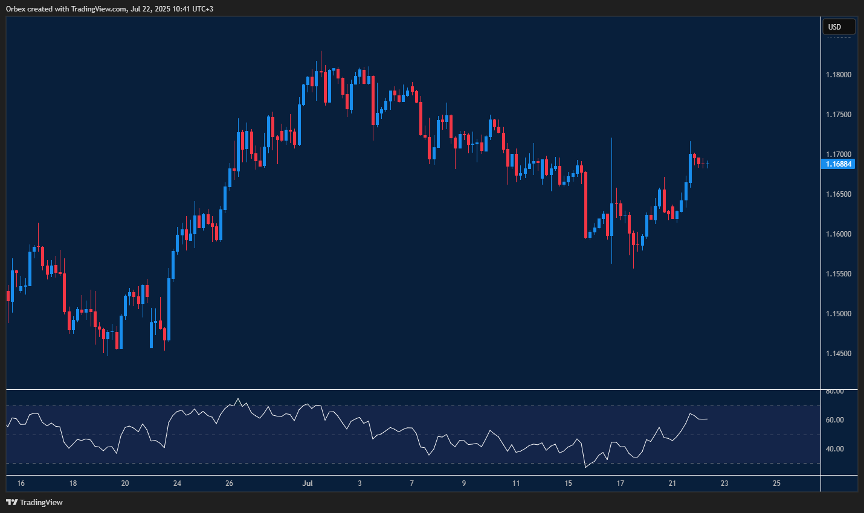Click the RSI 80.00 scale label
Image resolution: width=864 pixels, height=513 pixels.
pos(835,392)
